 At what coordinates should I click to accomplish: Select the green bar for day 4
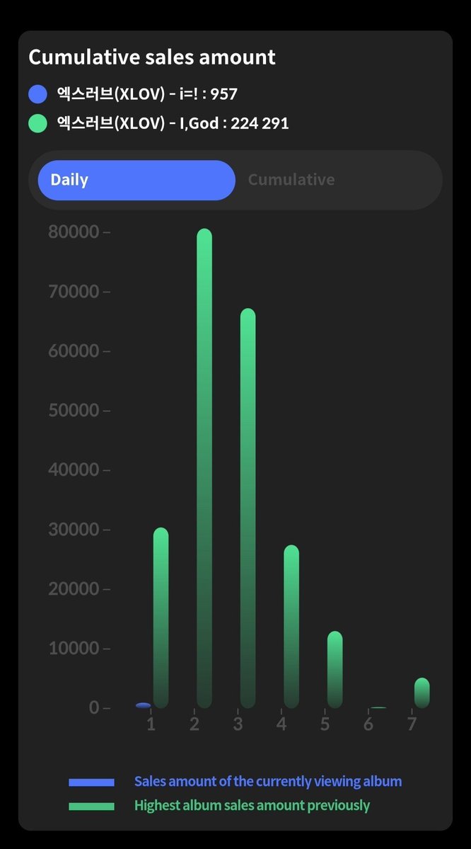(291, 627)
